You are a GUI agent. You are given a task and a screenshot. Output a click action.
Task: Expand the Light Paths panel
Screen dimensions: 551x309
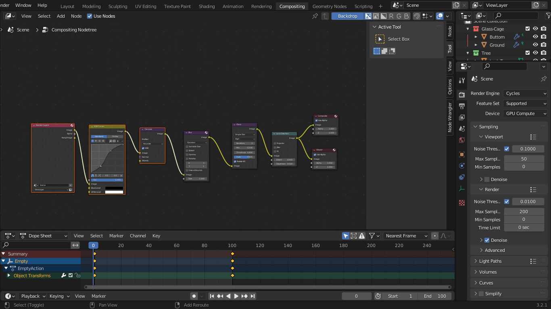pos(490,261)
